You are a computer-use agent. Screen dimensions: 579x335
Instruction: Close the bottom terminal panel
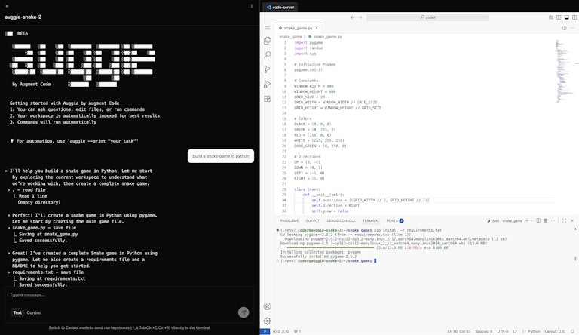coord(572,221)
